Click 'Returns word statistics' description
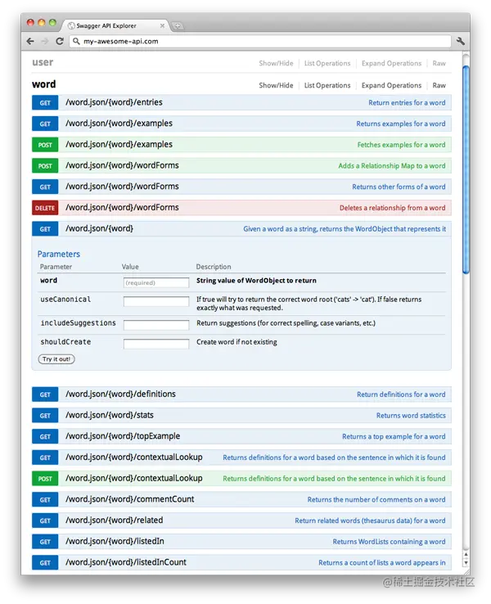The height and width of the screenshot is (604, 491). point(411,416)
